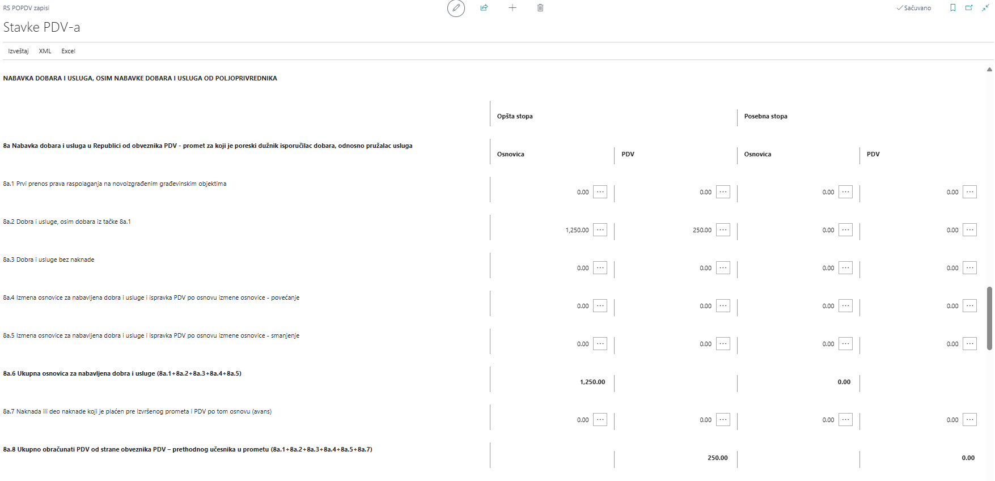The width and height of the screenshot is (995, 481).
Task: Open the Izveštaj menu
Action: 18,51
